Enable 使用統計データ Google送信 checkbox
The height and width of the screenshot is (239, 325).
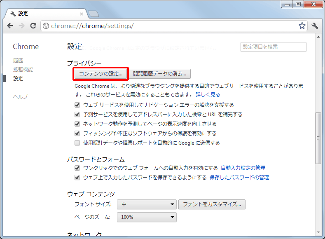(77, 143)
